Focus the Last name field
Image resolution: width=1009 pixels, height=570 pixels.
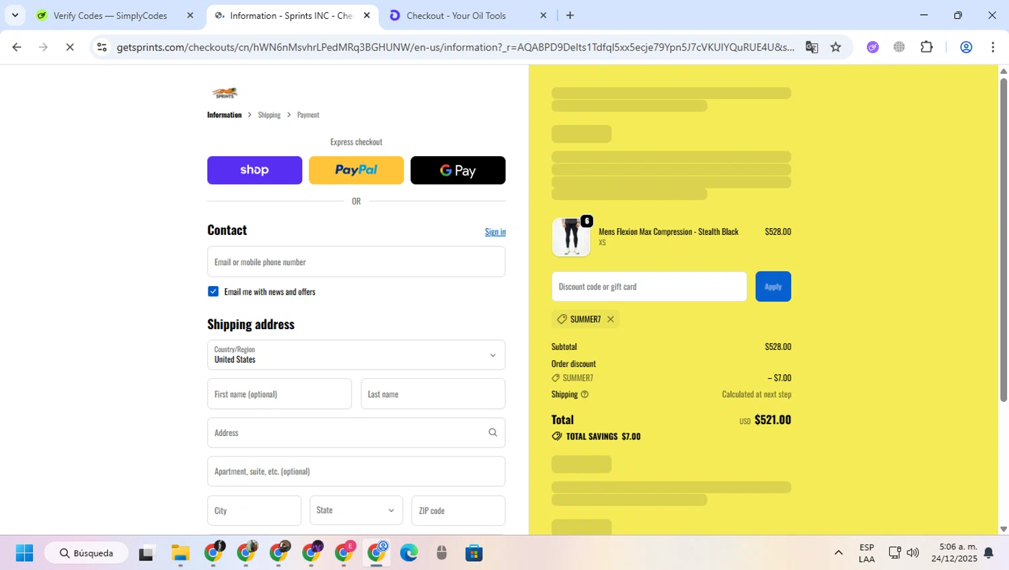pyautogui.click(x=433, y=394)
